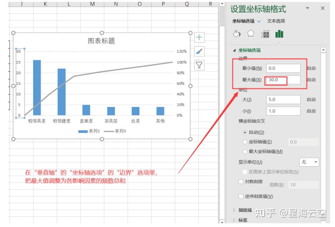Reset minor unit with 自动 button
Image resolution: width=335 pixels, height=227 pixels.
click(x=311, y=111)
